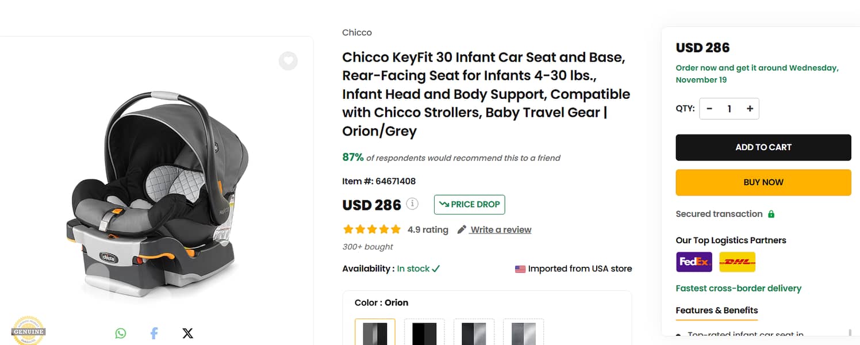Open the Chicco brand page
860x345 pixels.
point(356,32)
